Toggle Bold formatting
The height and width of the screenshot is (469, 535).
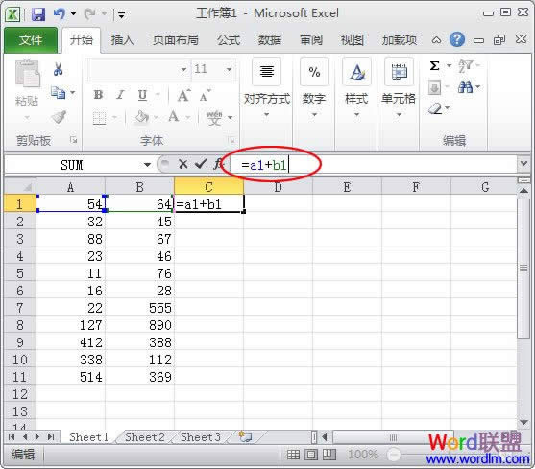[x=98, y=95]
